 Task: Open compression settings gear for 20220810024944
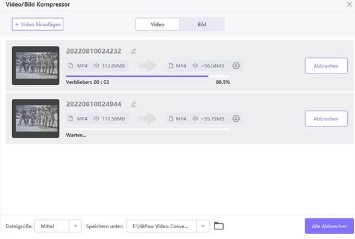236,119
